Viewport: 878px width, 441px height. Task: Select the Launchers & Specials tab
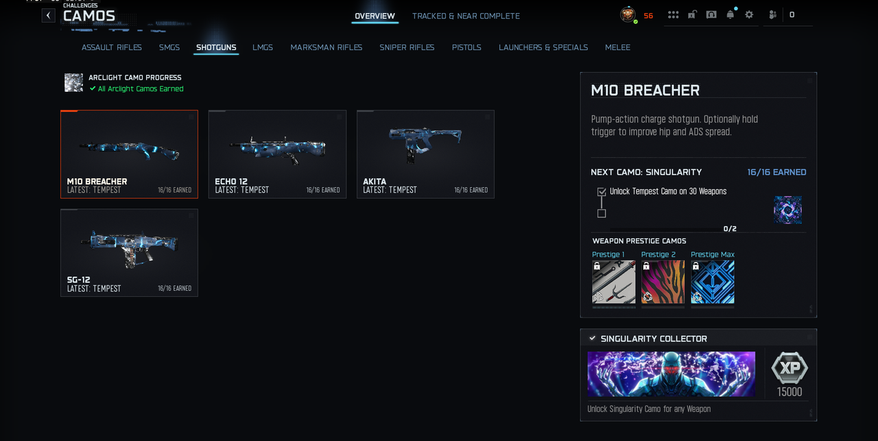pos(543,47)
